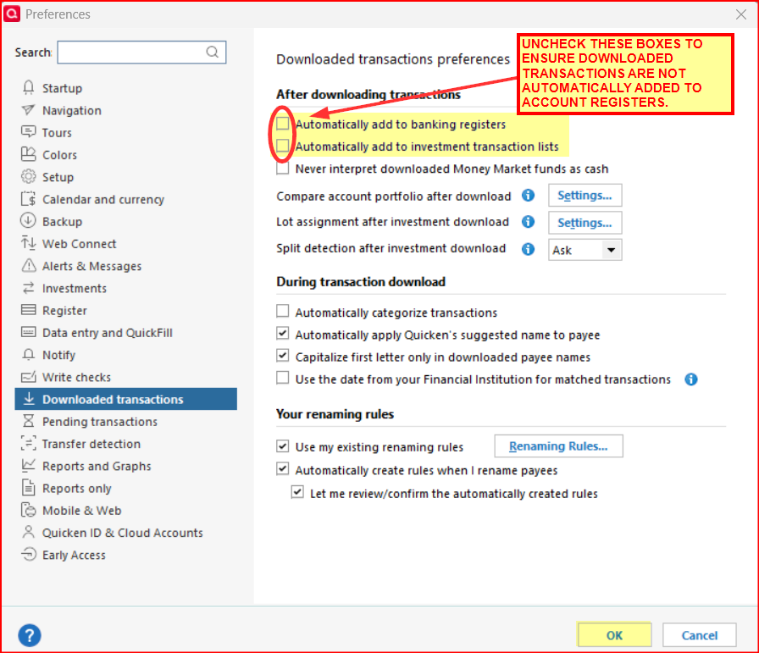The image size is (759, 653).
Task: Click the Notify bell icon
Action: (29, 354)
